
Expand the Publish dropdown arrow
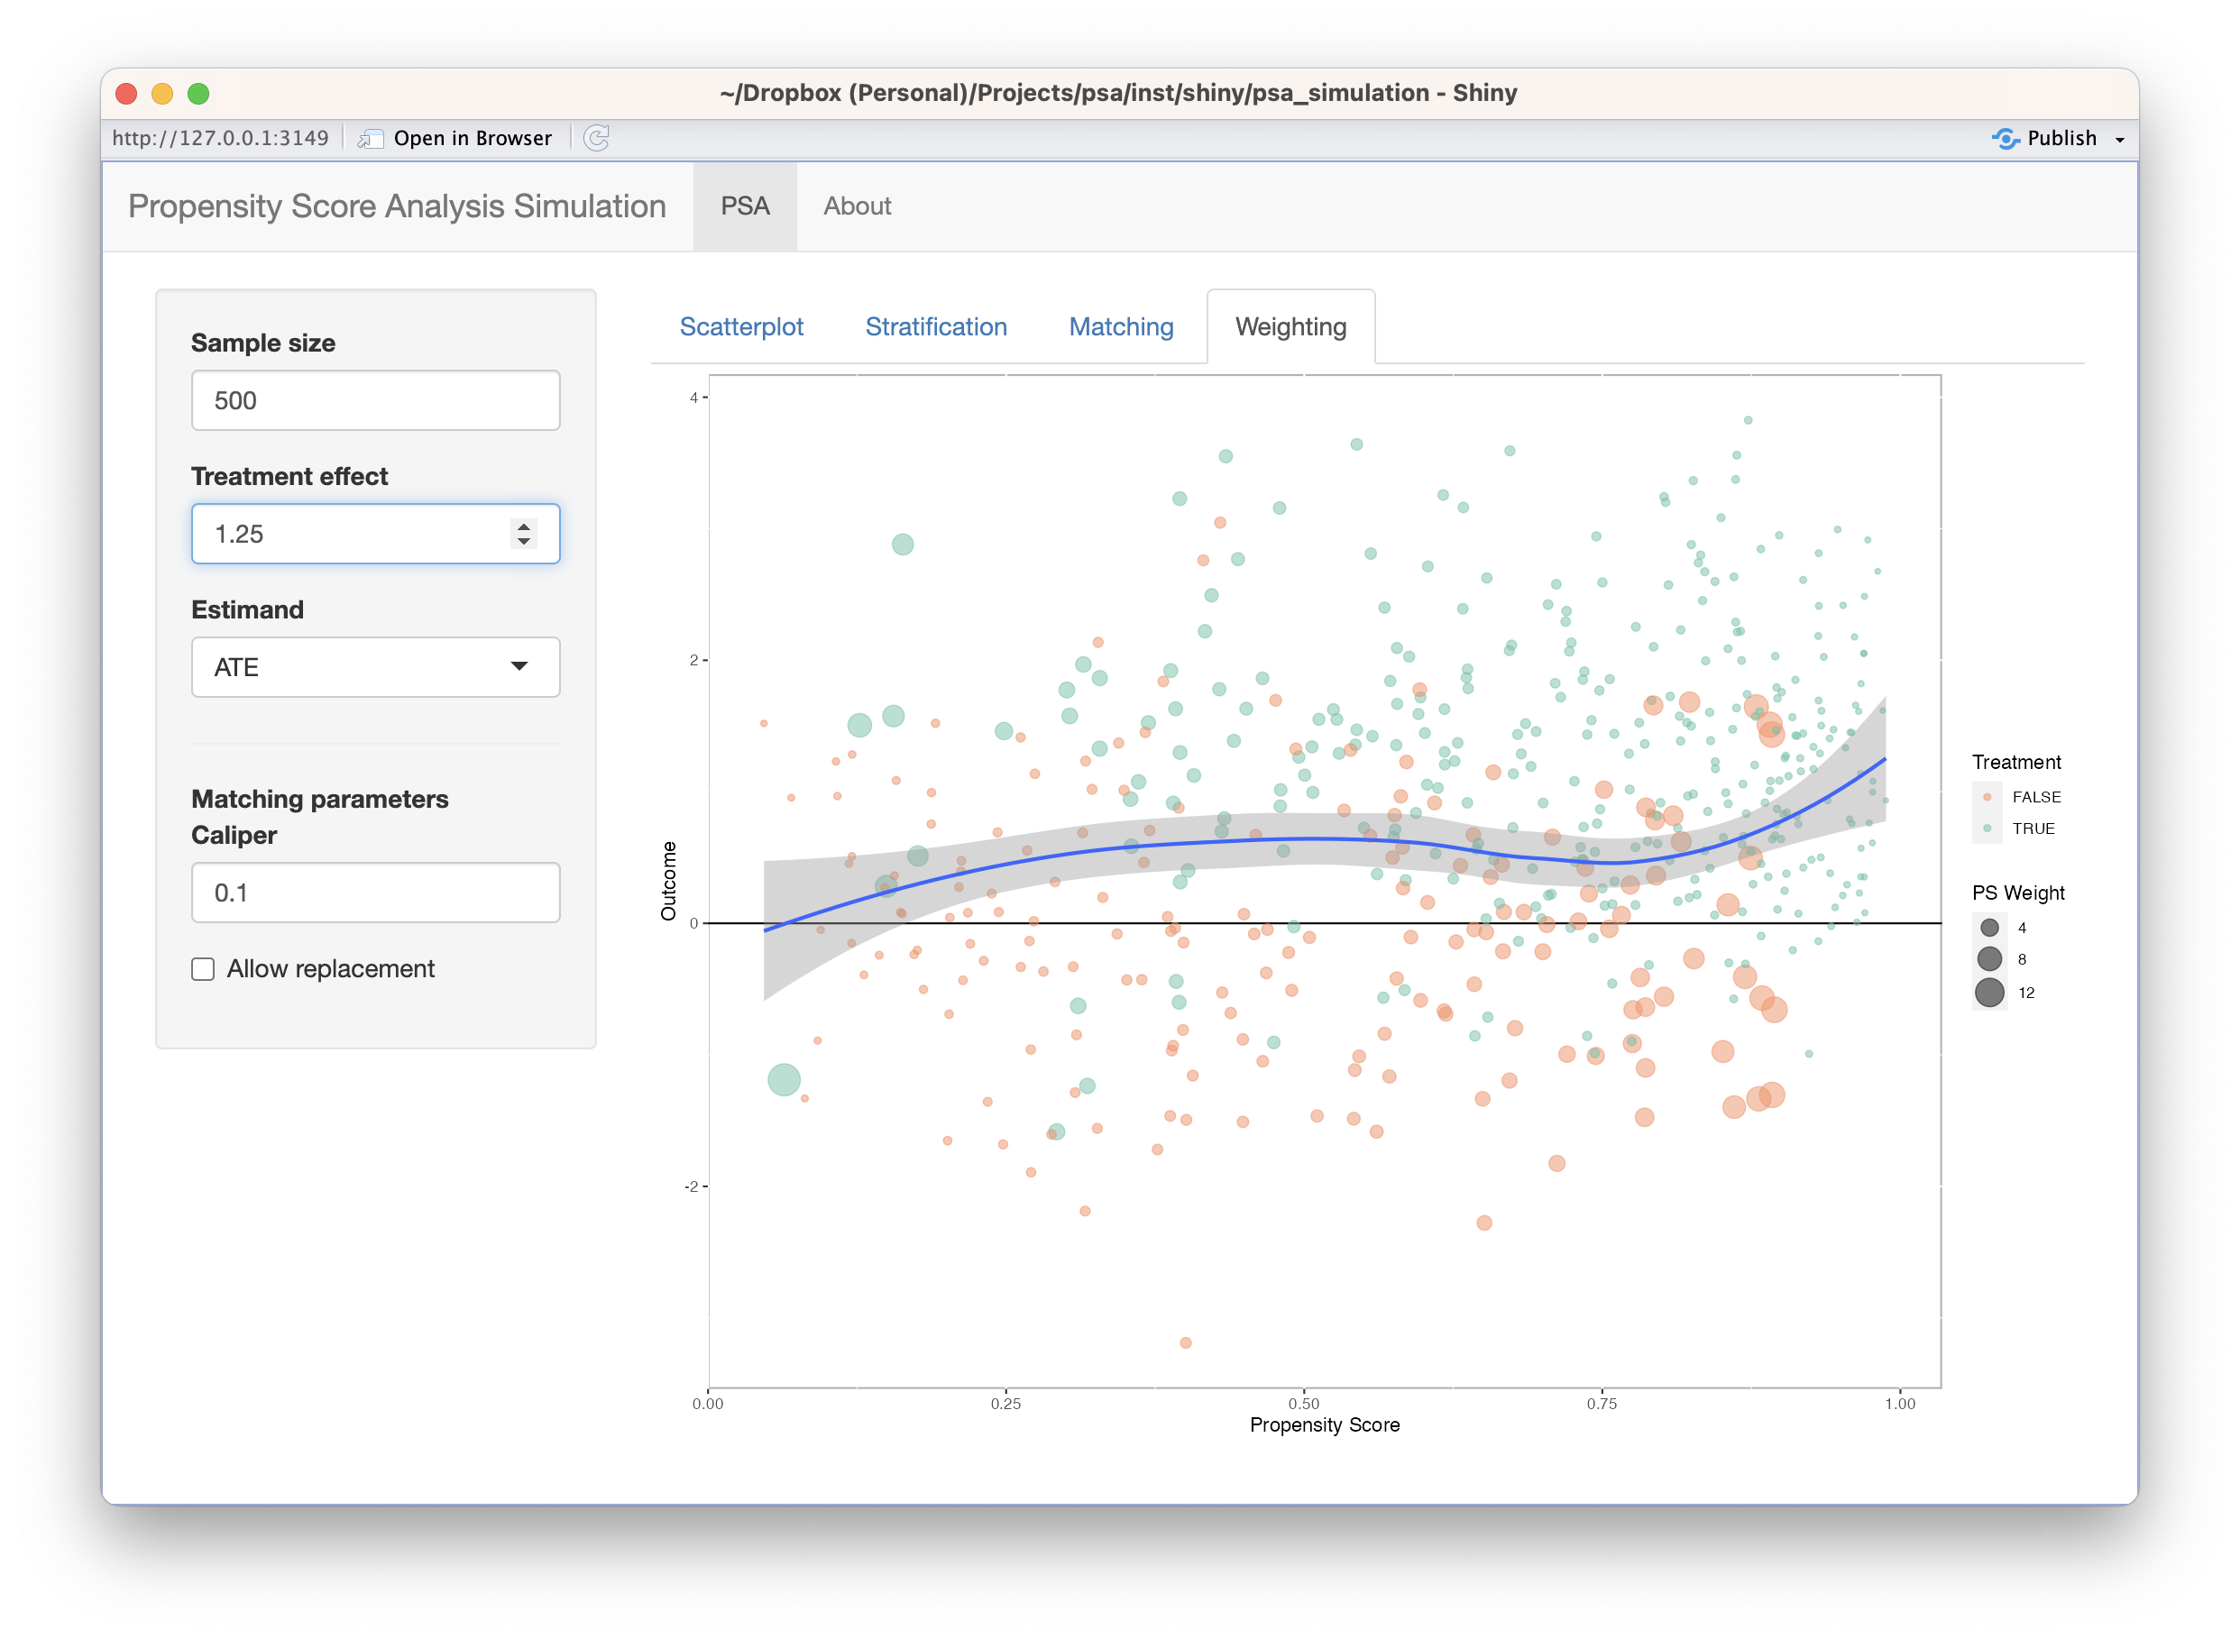click(2120, 140)
